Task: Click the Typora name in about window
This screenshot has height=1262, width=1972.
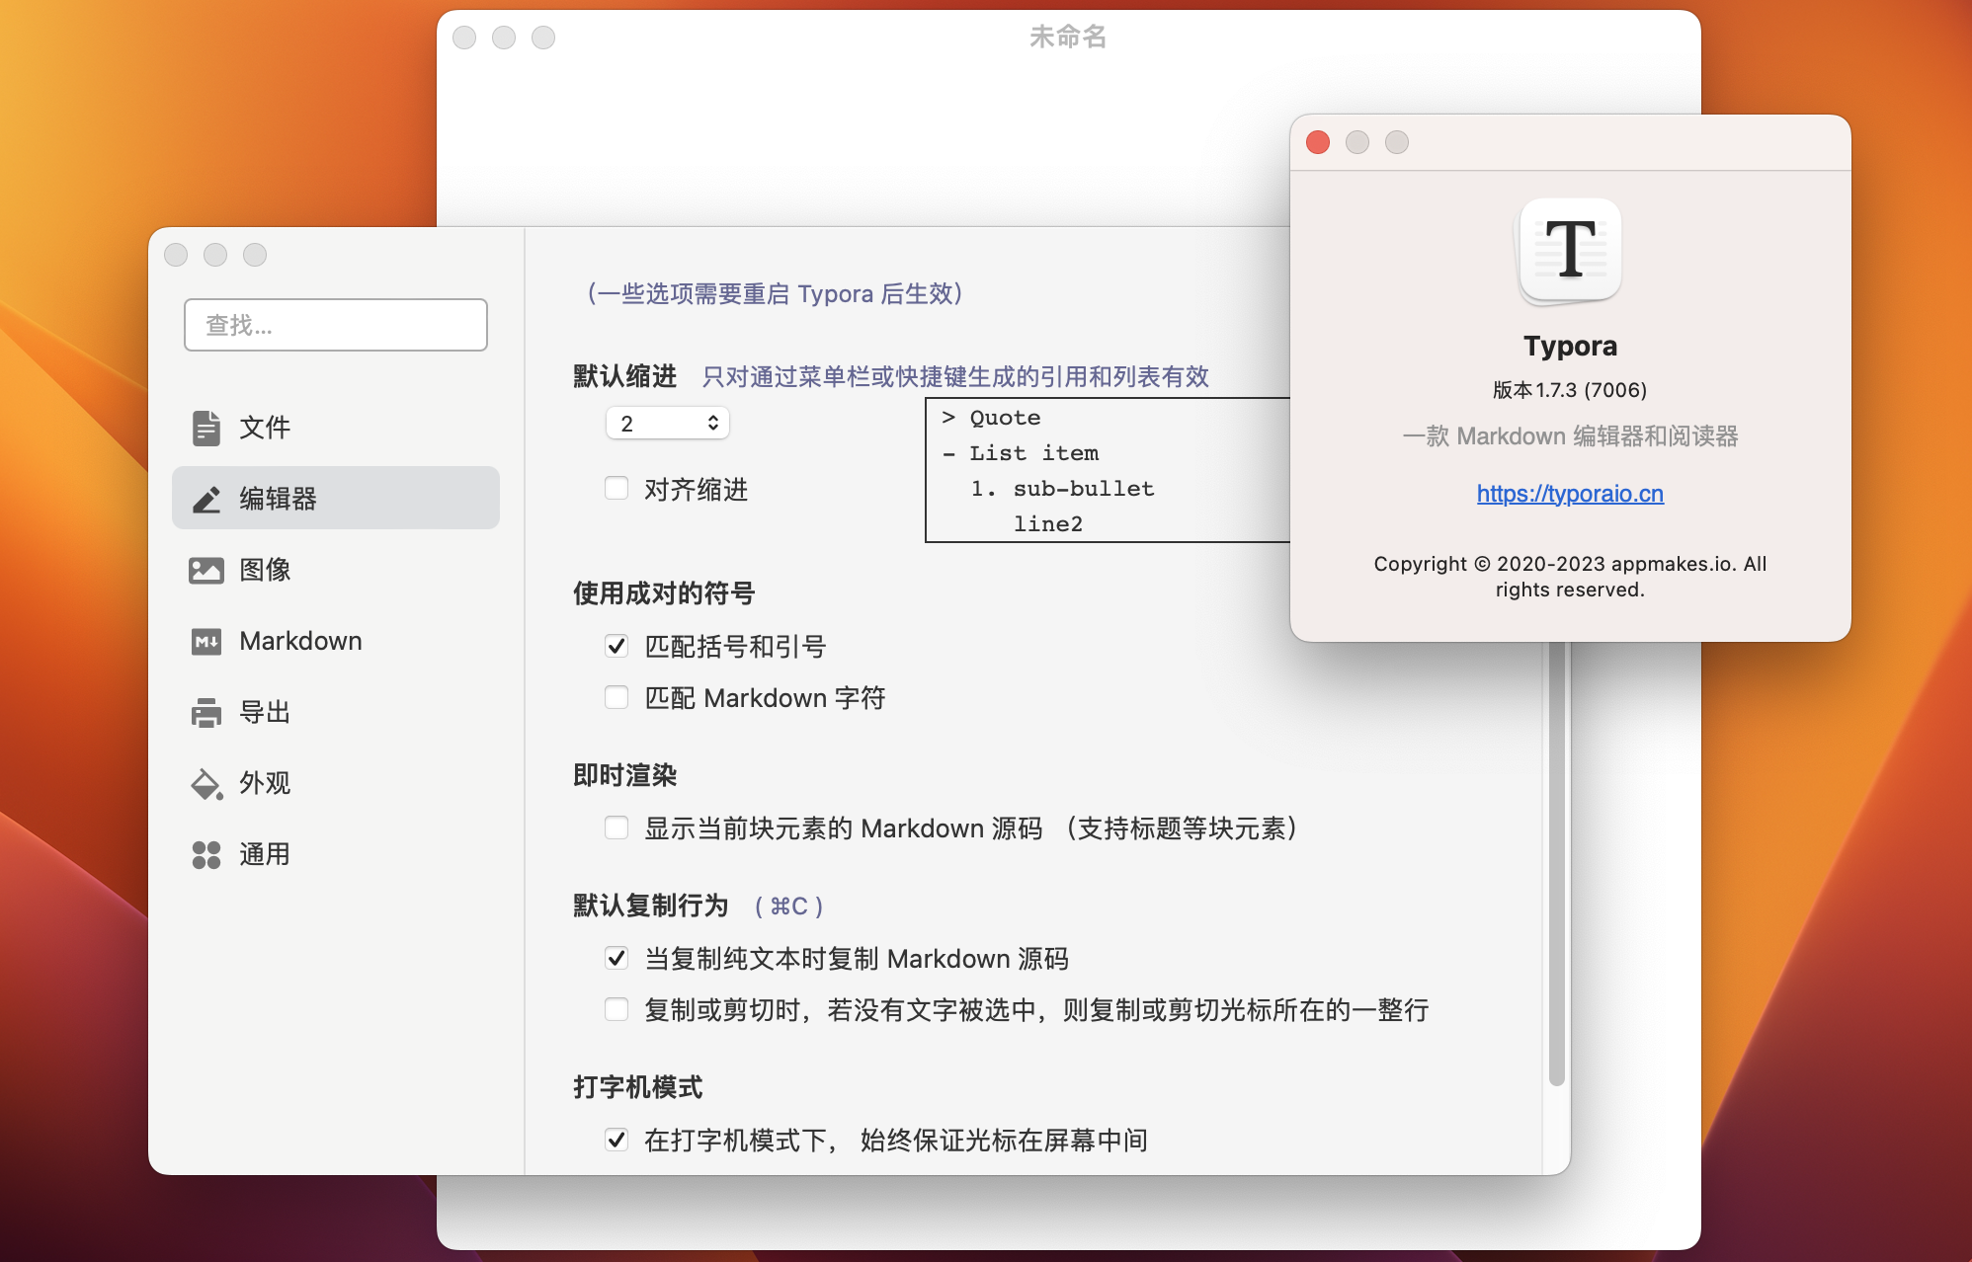Action: [x=1570, y=346]
